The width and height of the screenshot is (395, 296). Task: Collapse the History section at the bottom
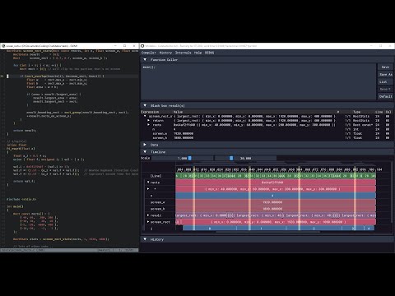[x=145, y=239]
